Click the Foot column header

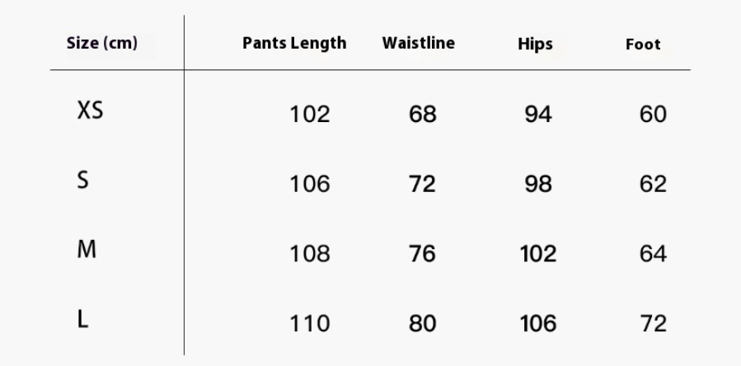pyautogui.click(x=643, y=45)
